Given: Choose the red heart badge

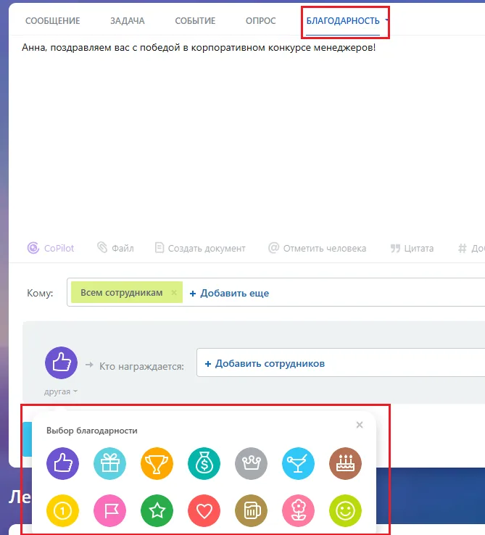Looking at the screenshot, I should pos(204,511).
